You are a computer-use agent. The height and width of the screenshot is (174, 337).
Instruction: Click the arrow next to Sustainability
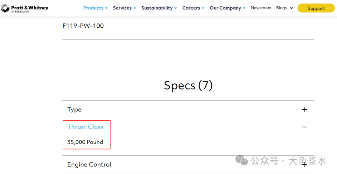pyautogui.click(x=176, y=8)
